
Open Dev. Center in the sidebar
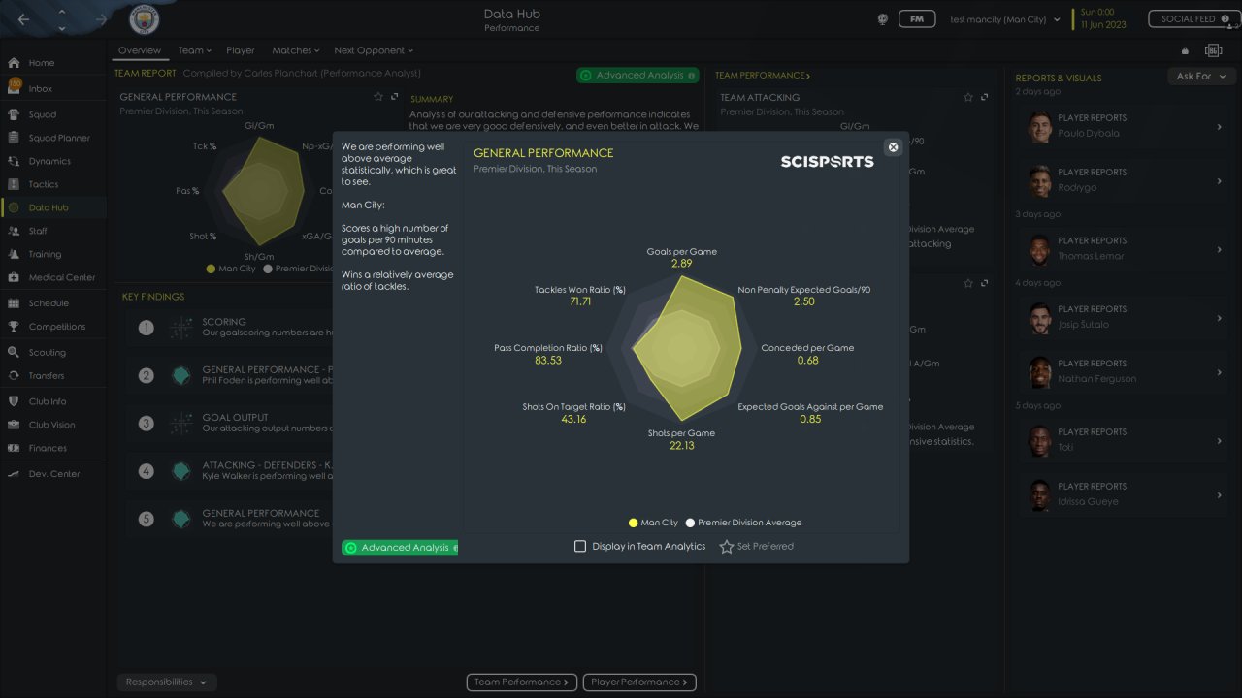coord(53,474)
